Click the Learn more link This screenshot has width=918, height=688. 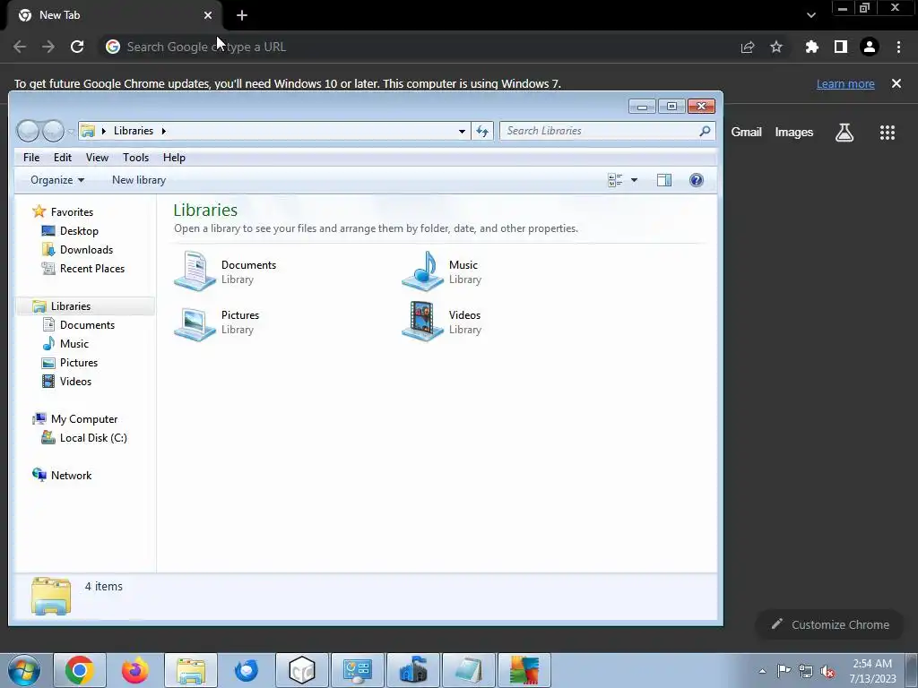click(x=845, y=83)
